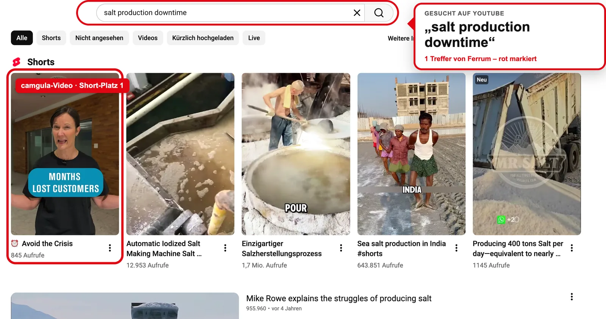Select the Videos filter chip
This screenshot has width=606, height=319.
pyautogui.click(x=148, y=38)
